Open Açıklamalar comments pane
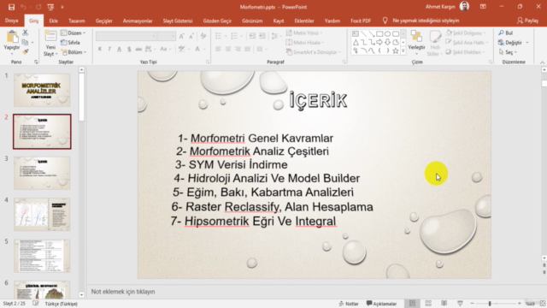Screen dimensions: 547x308 [x=382, y=304]
